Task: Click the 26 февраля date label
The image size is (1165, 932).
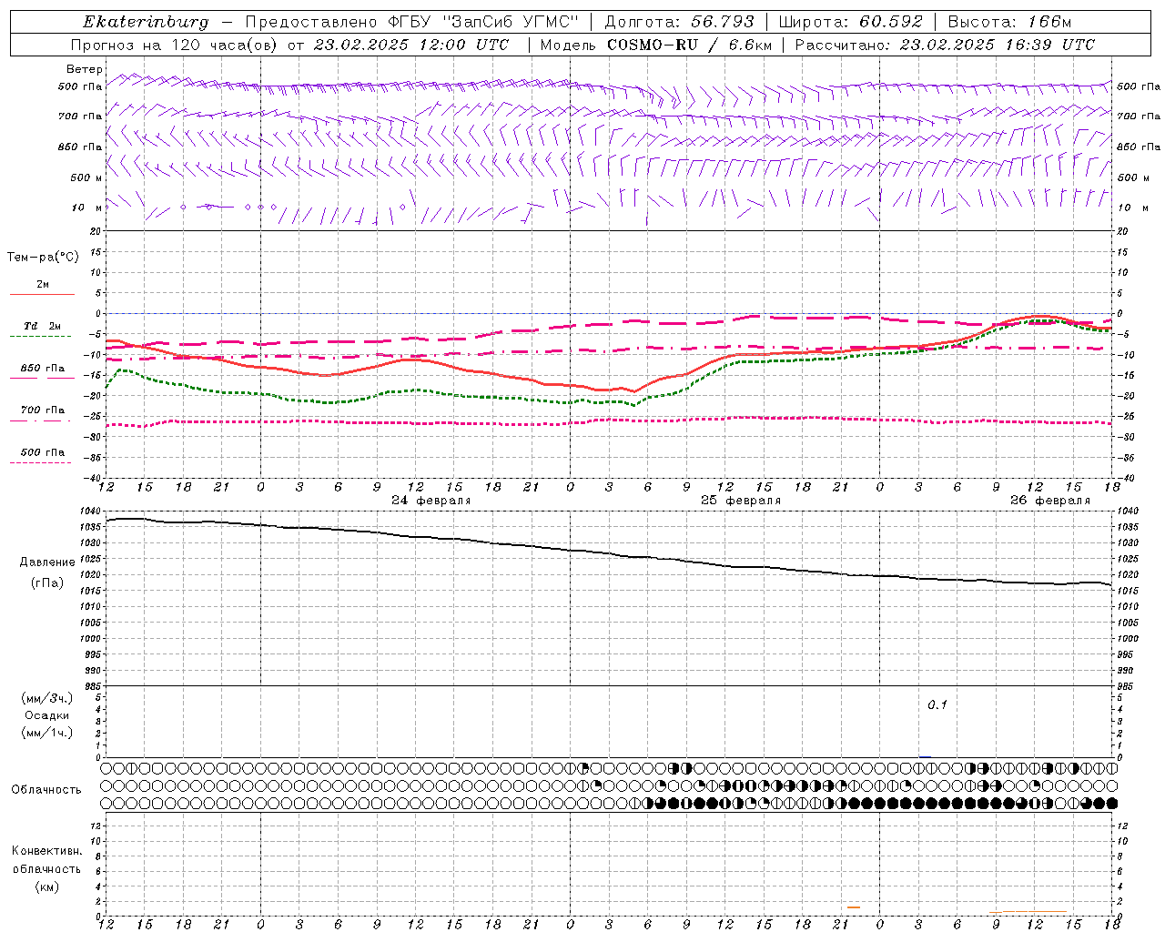Action: click(1050, 501)
